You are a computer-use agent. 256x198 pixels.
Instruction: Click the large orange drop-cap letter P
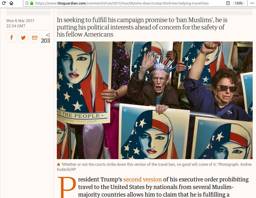coord(67,187)
